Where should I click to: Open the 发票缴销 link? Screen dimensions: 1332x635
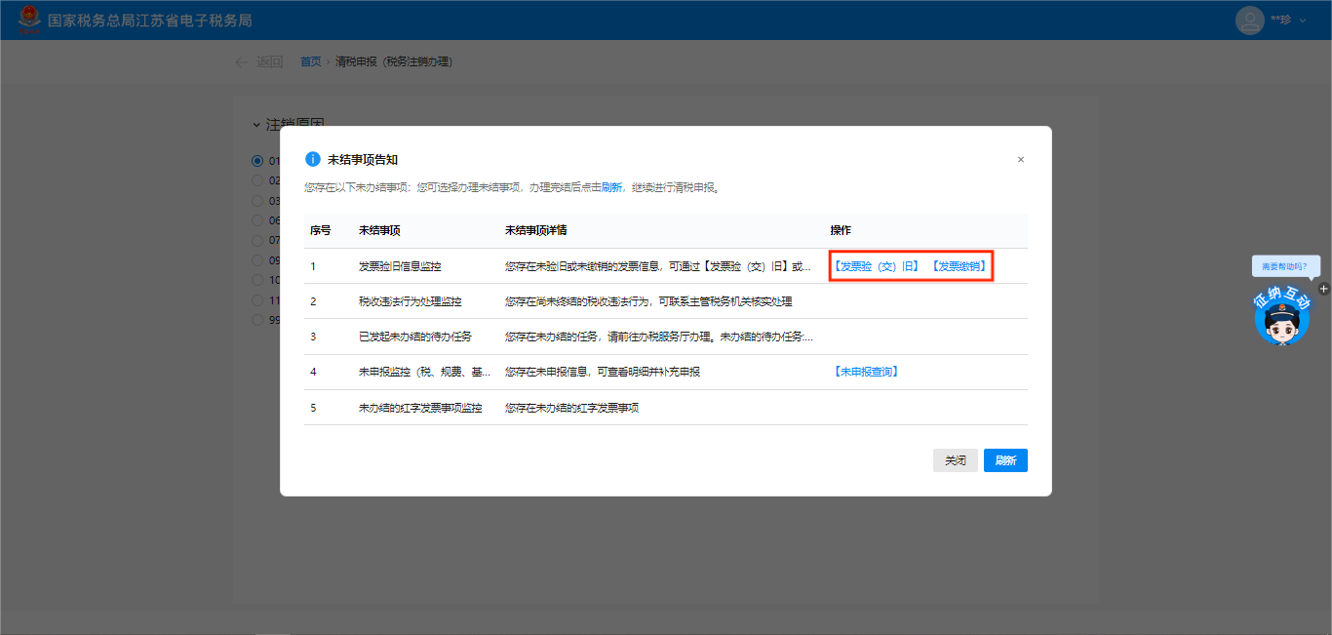(x=958, y=266)
